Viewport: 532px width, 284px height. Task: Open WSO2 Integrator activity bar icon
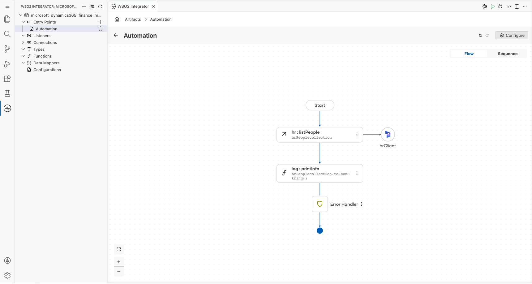pyautogui.click(x=7, y=108)
